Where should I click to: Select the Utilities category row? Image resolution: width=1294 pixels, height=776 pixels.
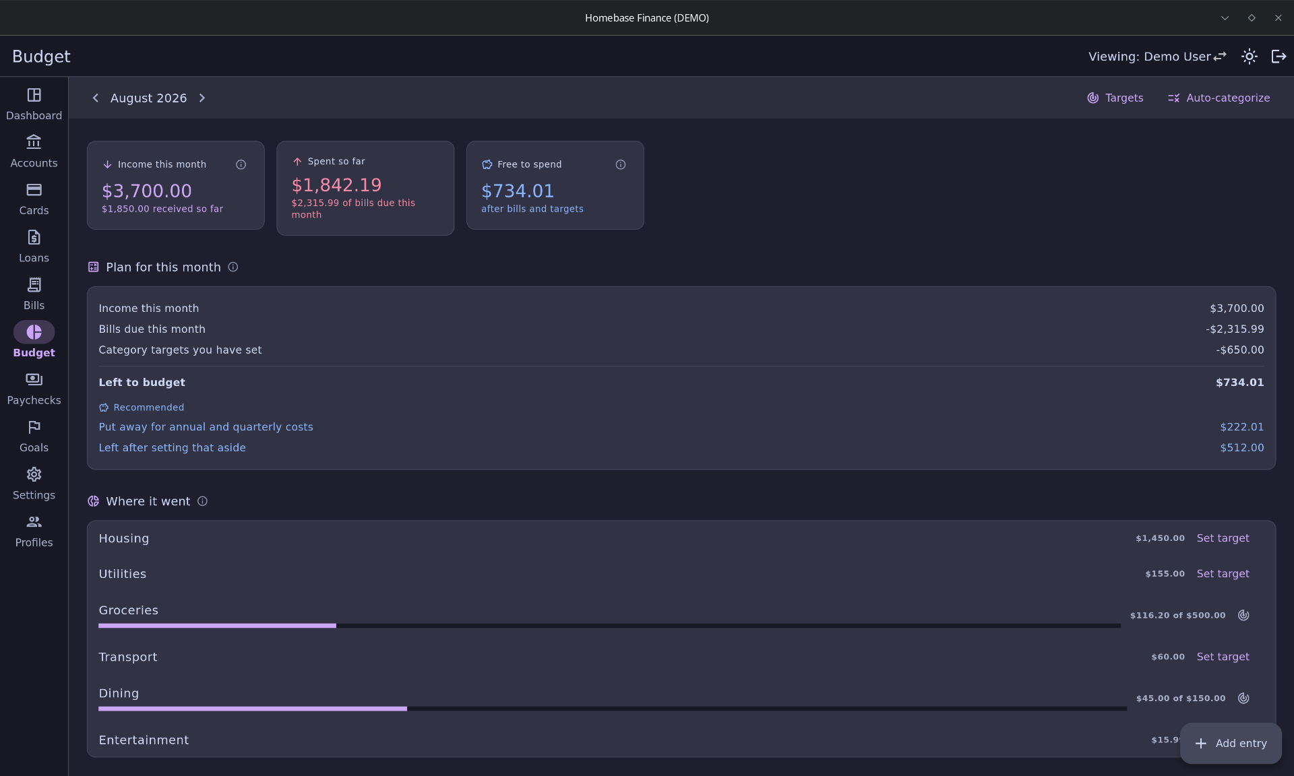click(681, 574)
